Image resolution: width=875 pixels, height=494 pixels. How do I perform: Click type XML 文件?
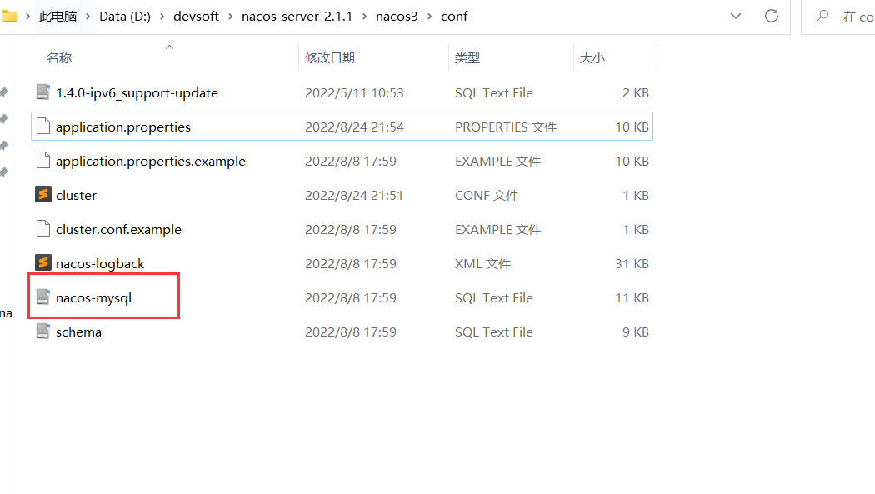click(482, 263)
